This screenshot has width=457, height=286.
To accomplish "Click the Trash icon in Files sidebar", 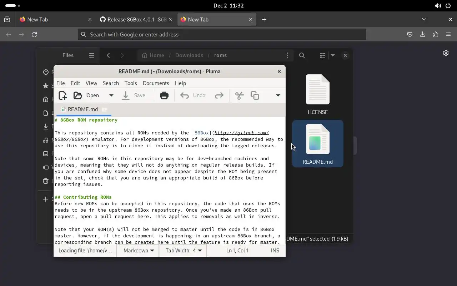I will [46, 181].
